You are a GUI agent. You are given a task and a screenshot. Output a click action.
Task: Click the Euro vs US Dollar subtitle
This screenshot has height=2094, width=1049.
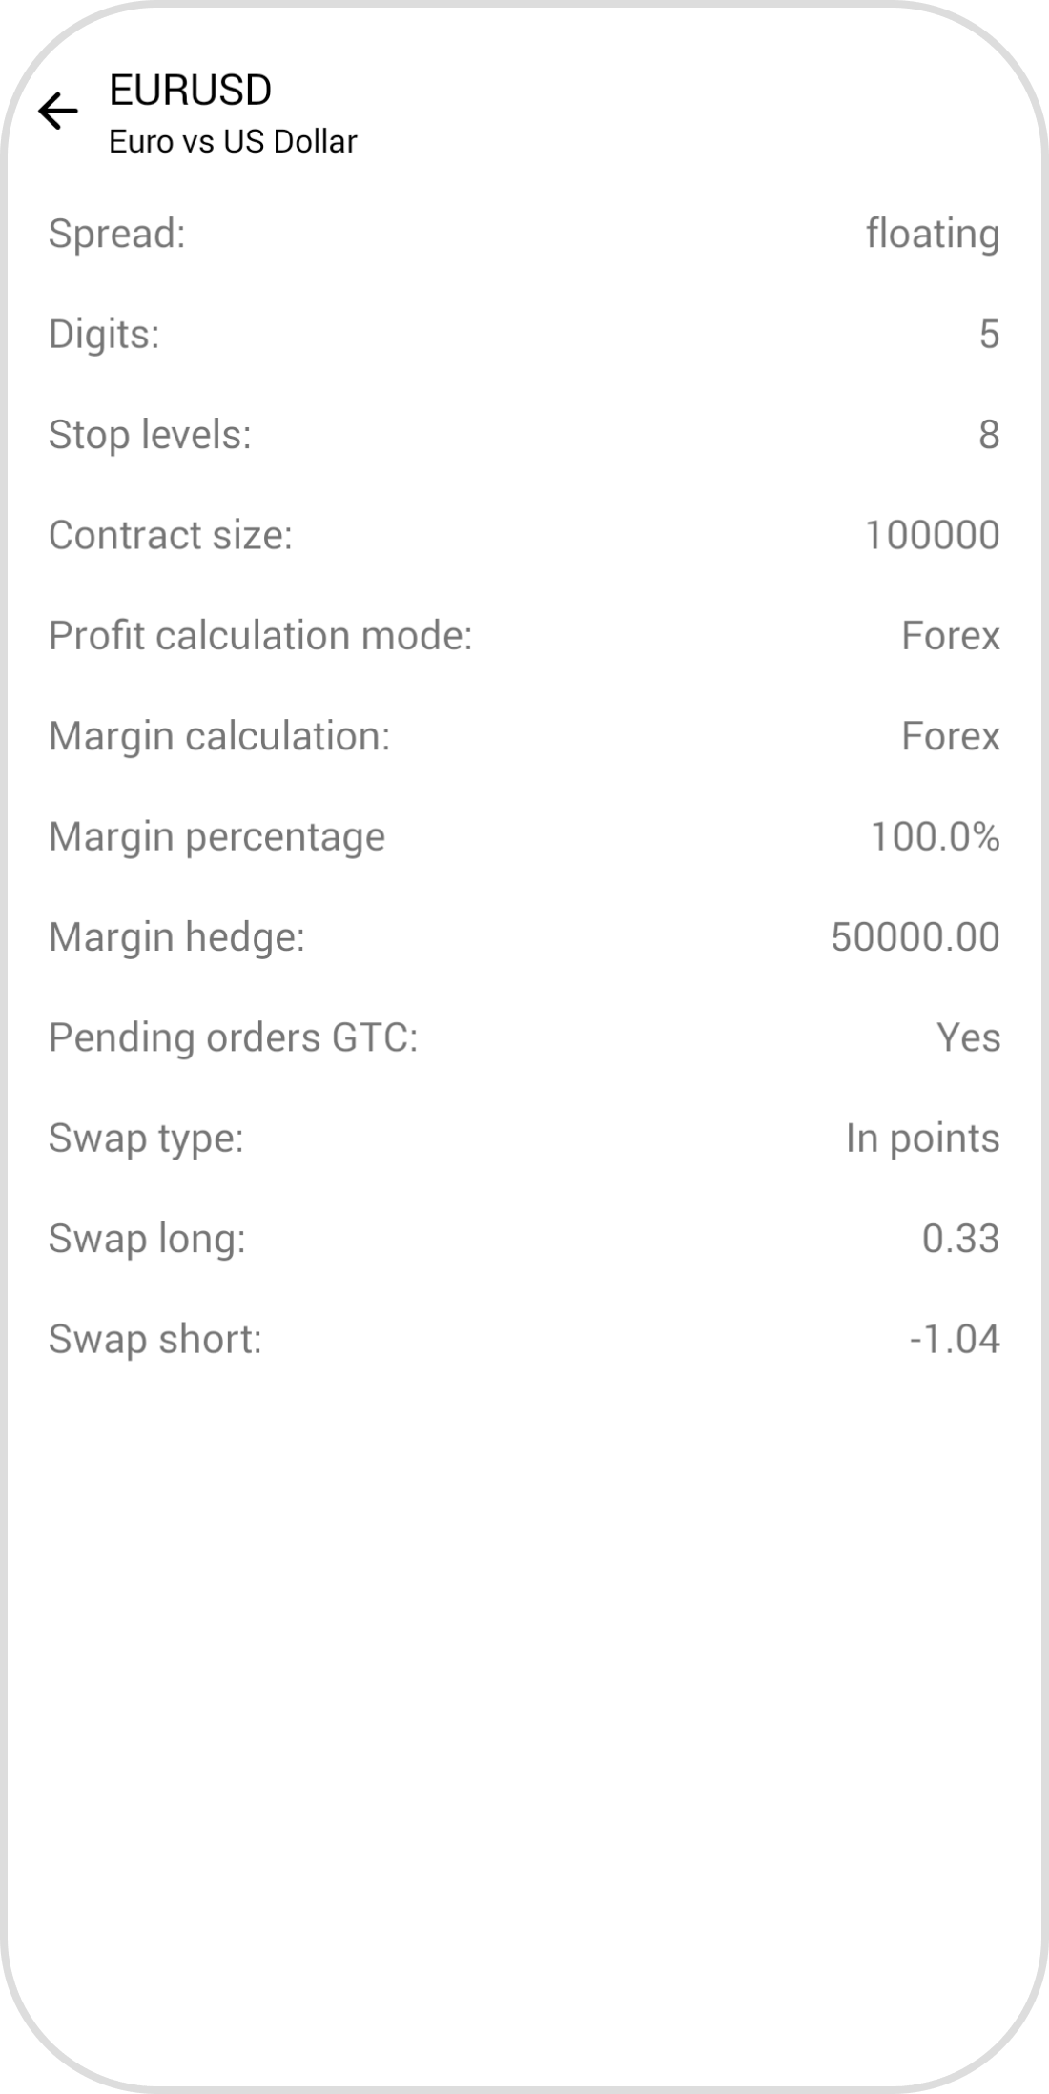coord(233,141)
